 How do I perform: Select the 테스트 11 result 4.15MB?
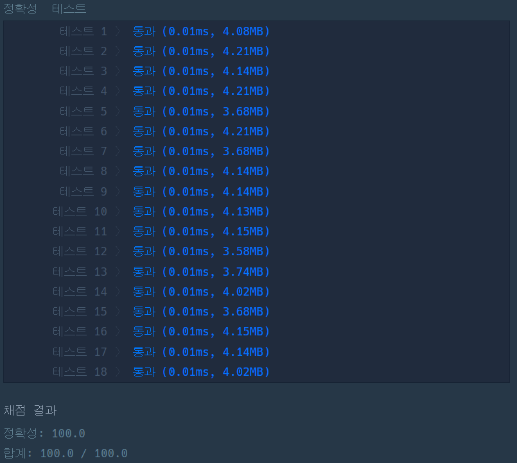pyautogui.click(x=243, y=231)
